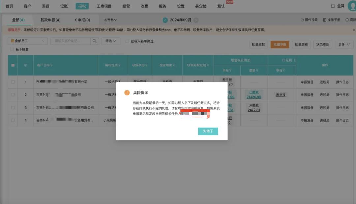Open the 测试 menu with new badge

coord(221,6)
